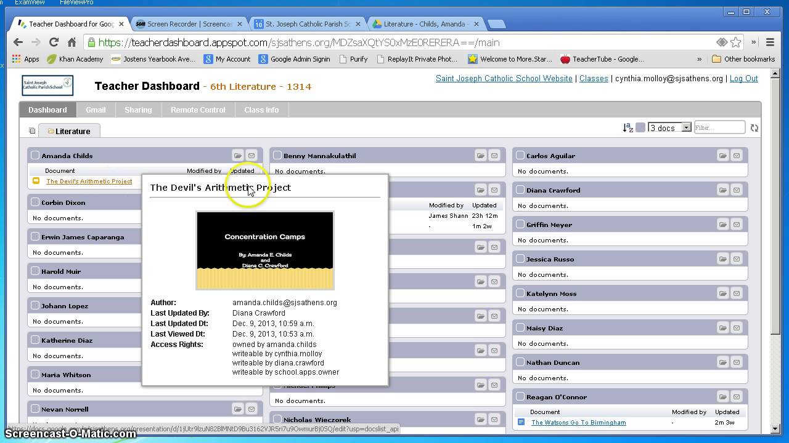Open Carlos Aguilar's folder icon
The width and height of the screenshot is (789, 443).
click(722, 156)
